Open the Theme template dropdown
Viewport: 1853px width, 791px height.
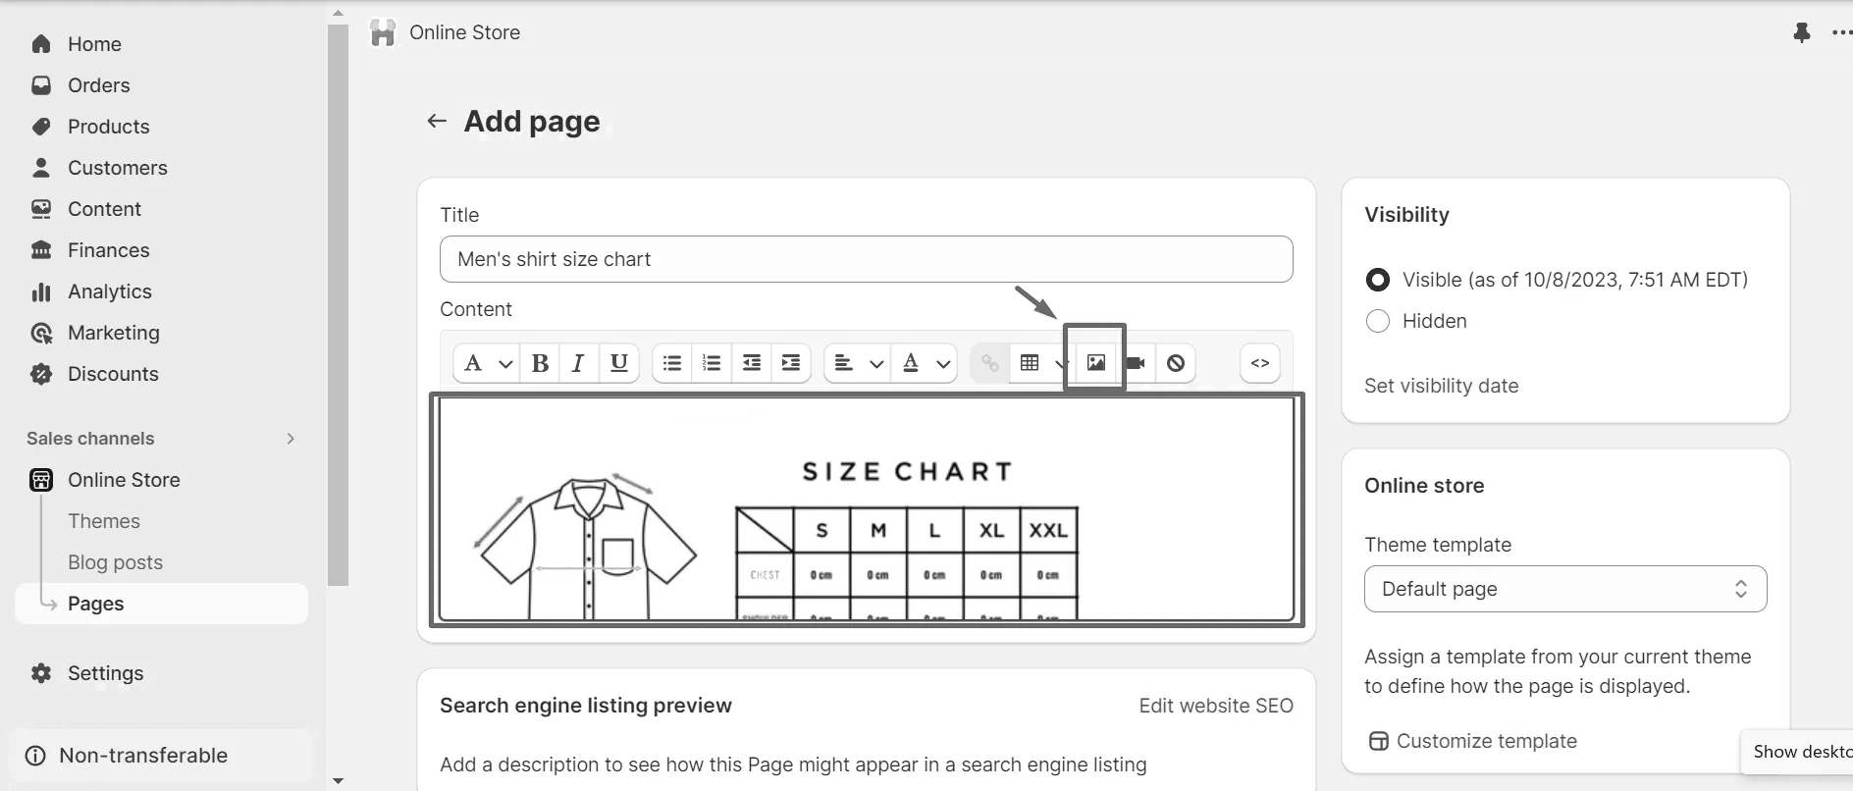pyautogui.click(x=1564, y=589)
